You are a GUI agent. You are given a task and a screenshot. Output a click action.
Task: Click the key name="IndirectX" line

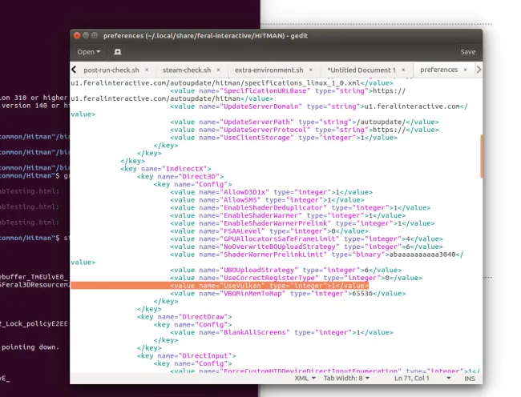click(x=166, y=169)
